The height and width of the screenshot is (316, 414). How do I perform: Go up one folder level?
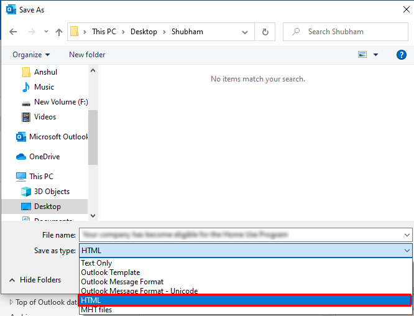(x=59, y=32)
